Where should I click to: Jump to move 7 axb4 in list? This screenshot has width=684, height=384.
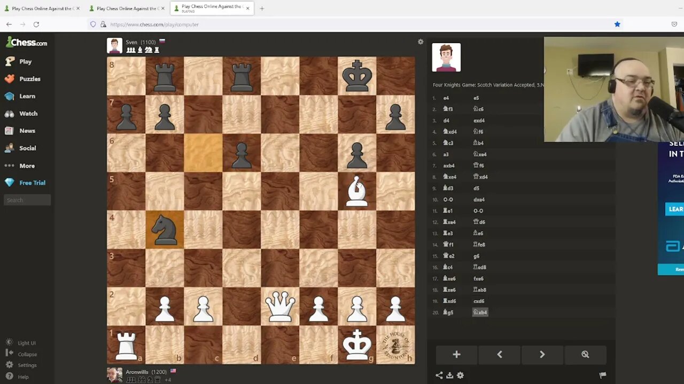pyautogui.click(x=449, y=166)
